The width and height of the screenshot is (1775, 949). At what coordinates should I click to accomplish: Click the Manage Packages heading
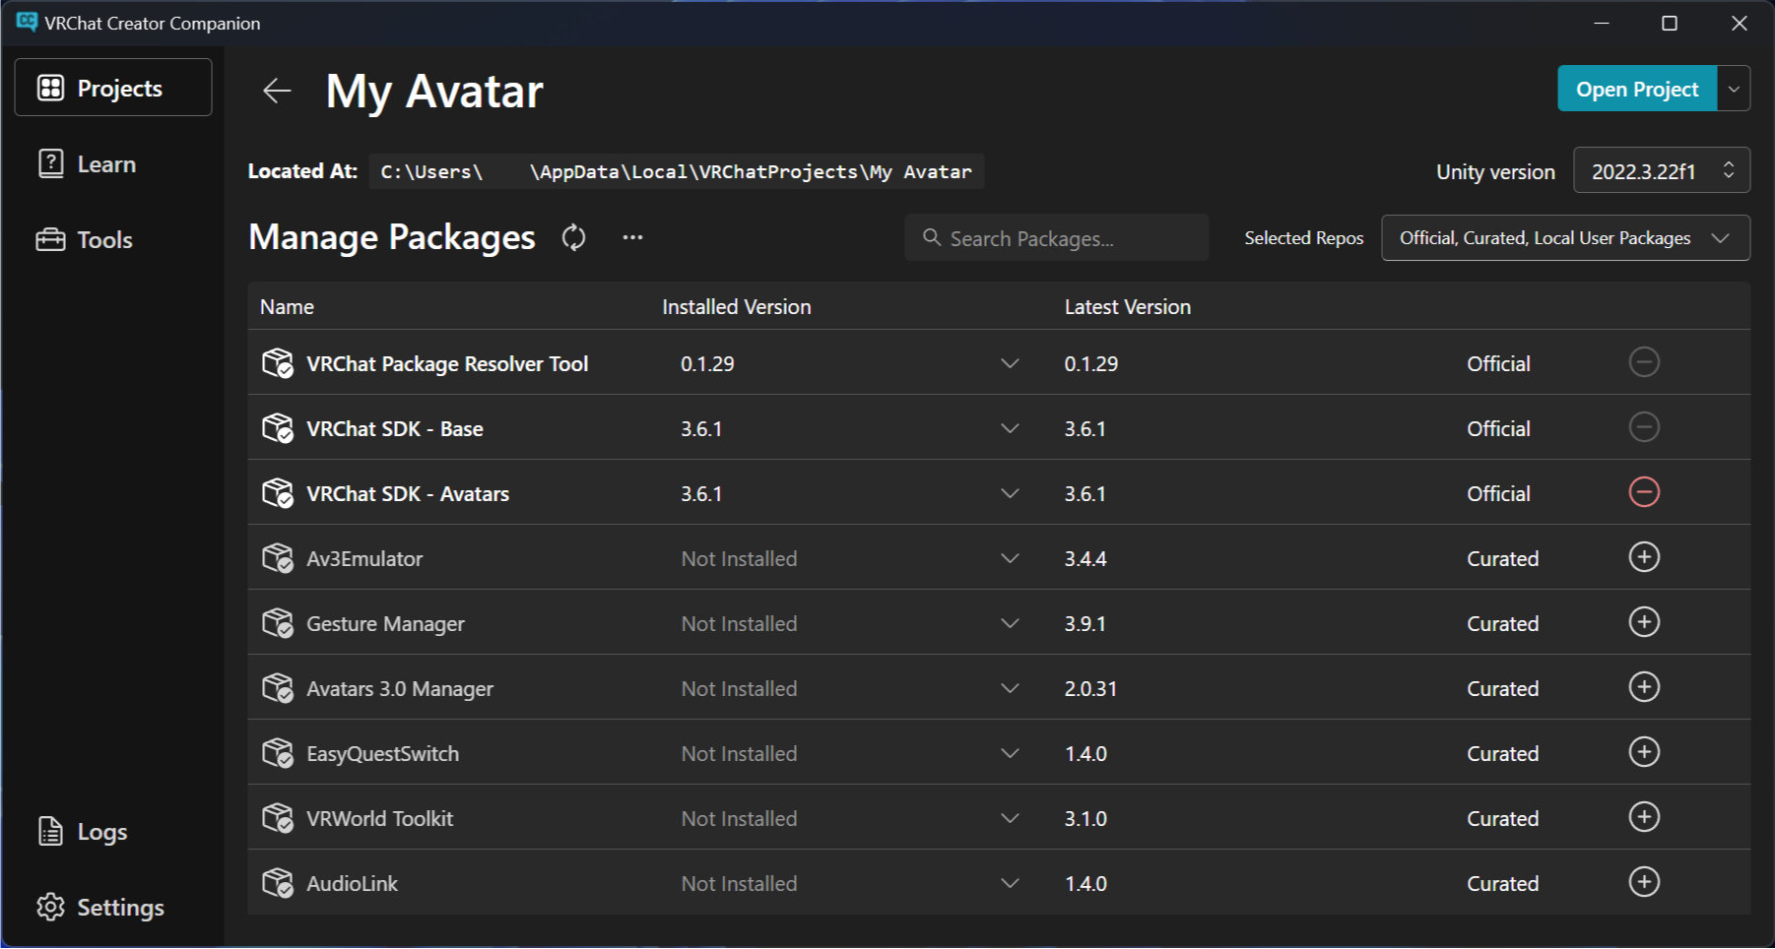click(392, 237)
